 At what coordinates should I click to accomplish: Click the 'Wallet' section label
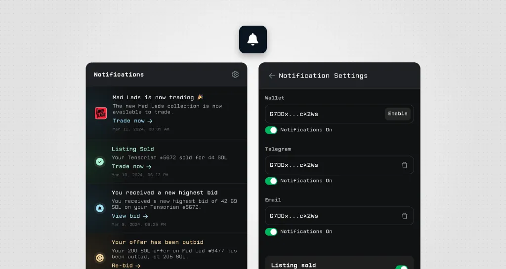coord(275,98)
